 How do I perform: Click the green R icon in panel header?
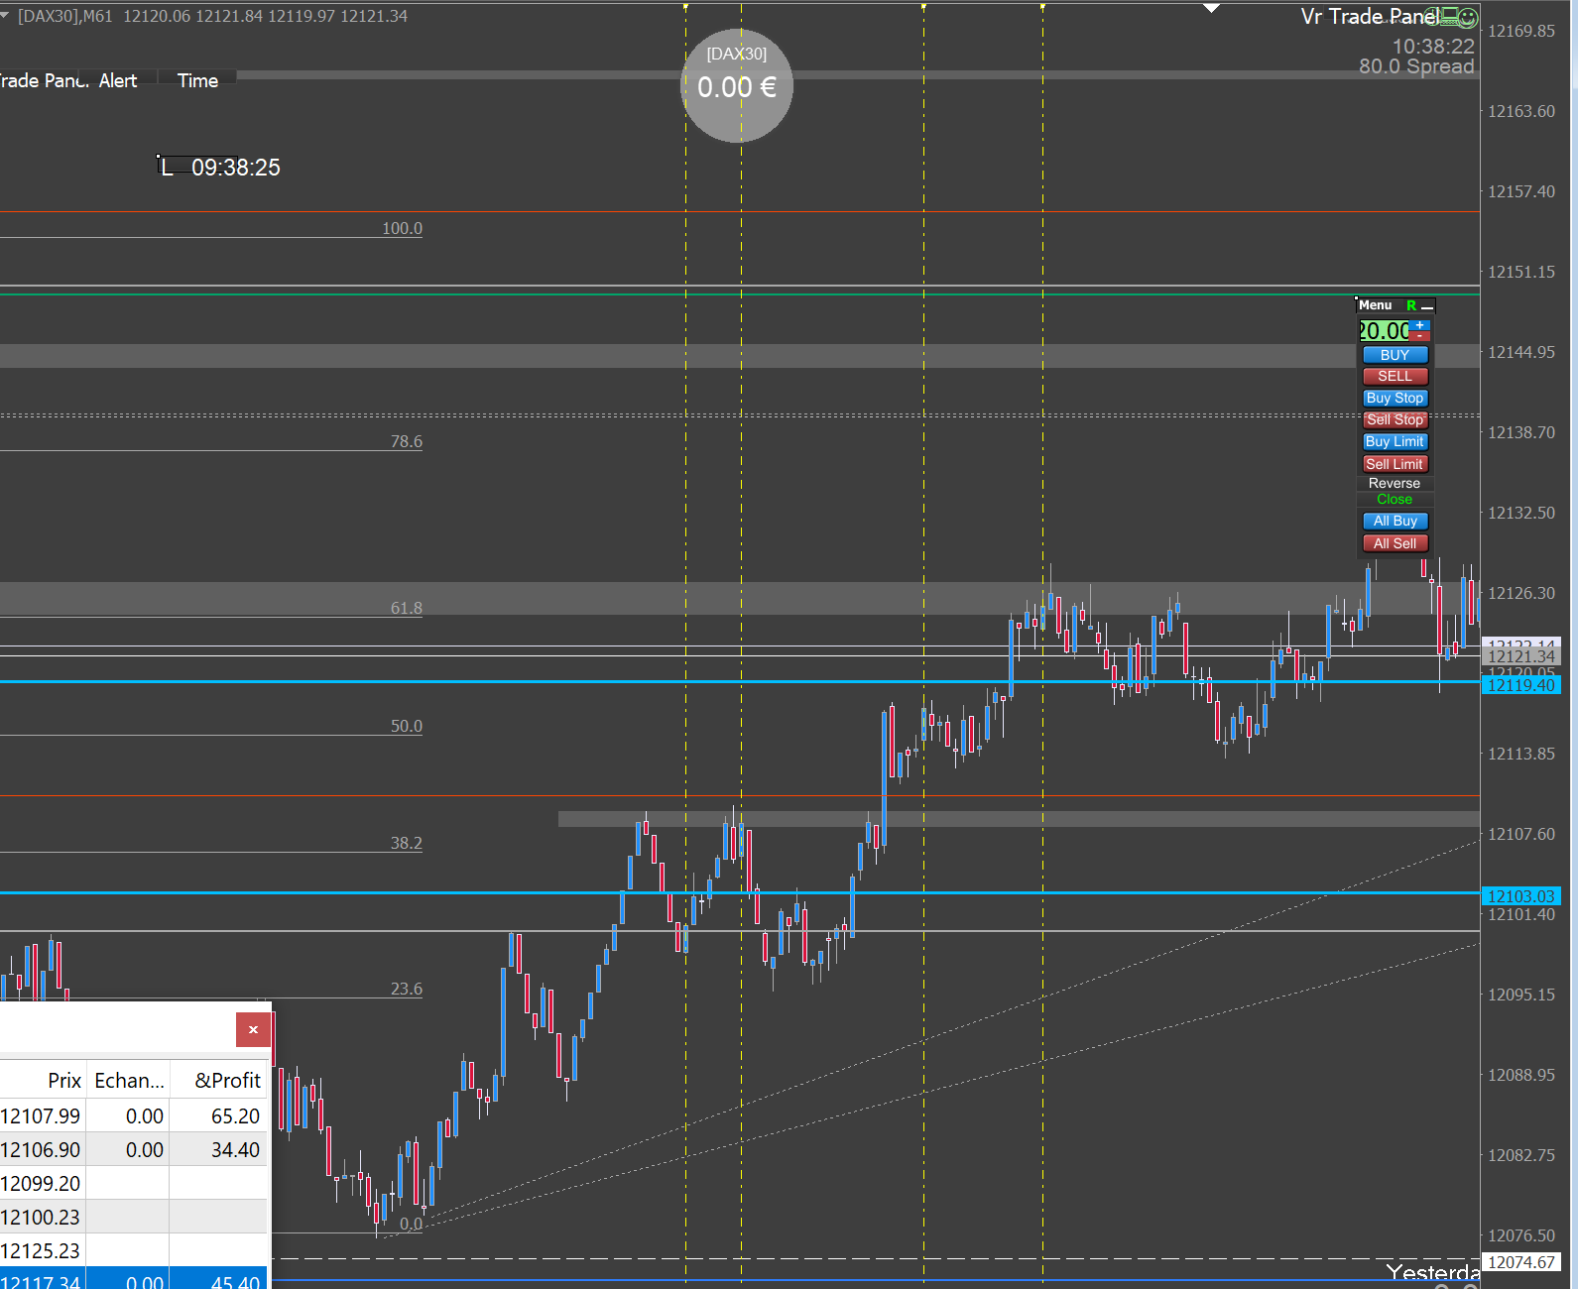pyautogui.click(x=1411, y=305)
